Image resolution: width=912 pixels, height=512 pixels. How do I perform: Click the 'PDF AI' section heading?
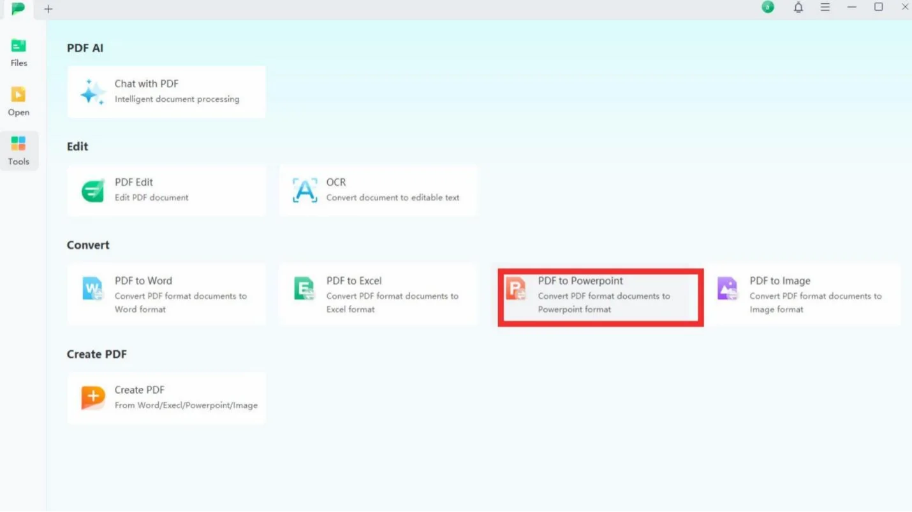85,48
